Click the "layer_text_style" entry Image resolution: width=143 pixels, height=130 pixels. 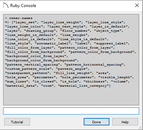pos(66,27)
